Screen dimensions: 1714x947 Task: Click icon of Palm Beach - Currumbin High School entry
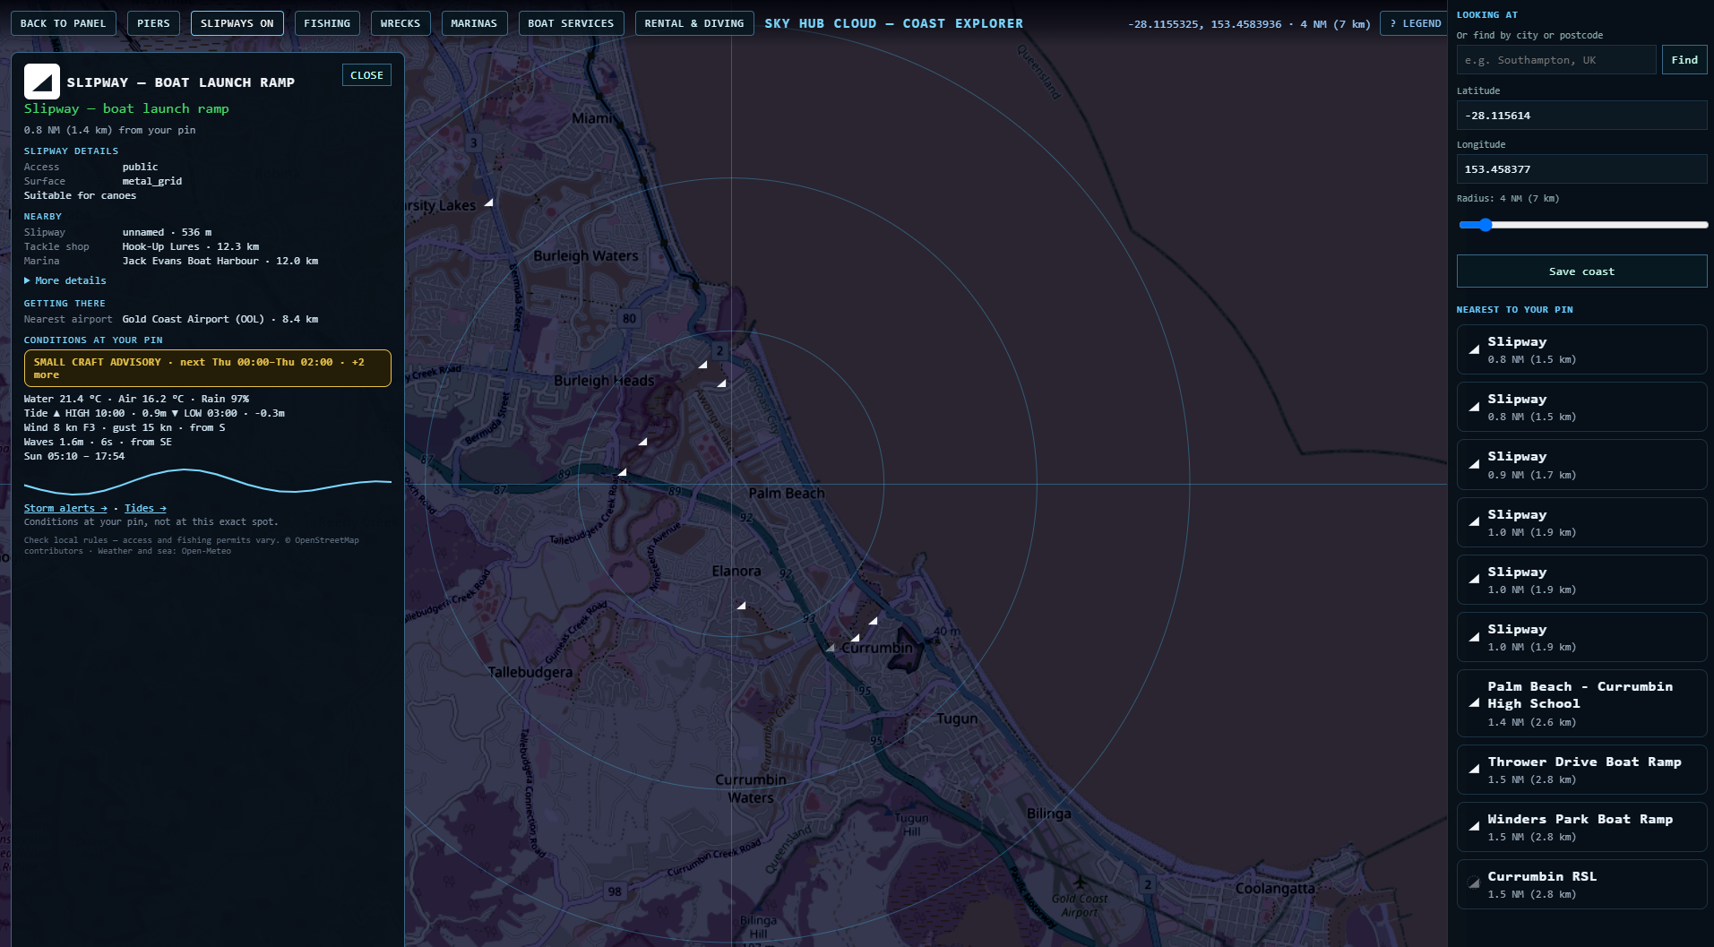1474,703
